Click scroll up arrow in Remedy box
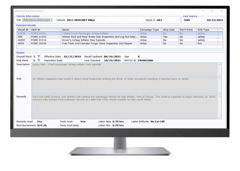Viewport: 240px width, 171px height. point(220,97)
